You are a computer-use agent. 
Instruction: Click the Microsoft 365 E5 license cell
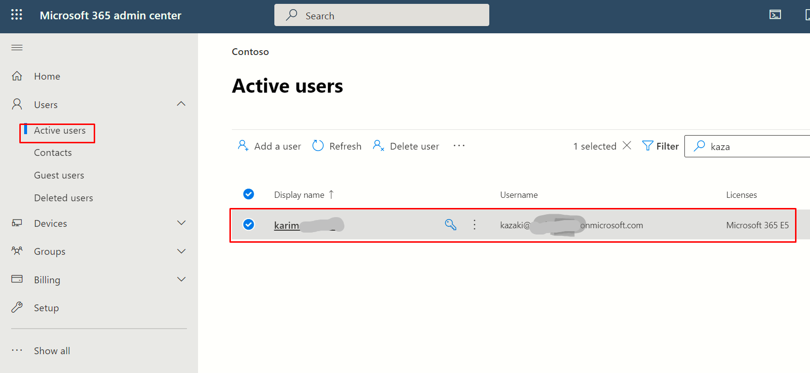[757, 225]
